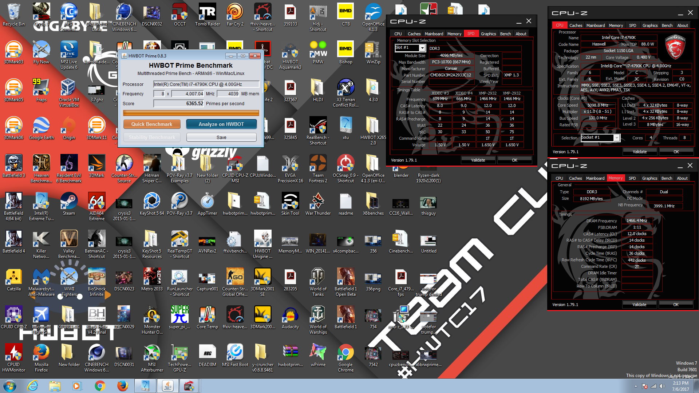Launch the Fraps desktop icon
The image size is (699, 393).
tap(41, 90)
